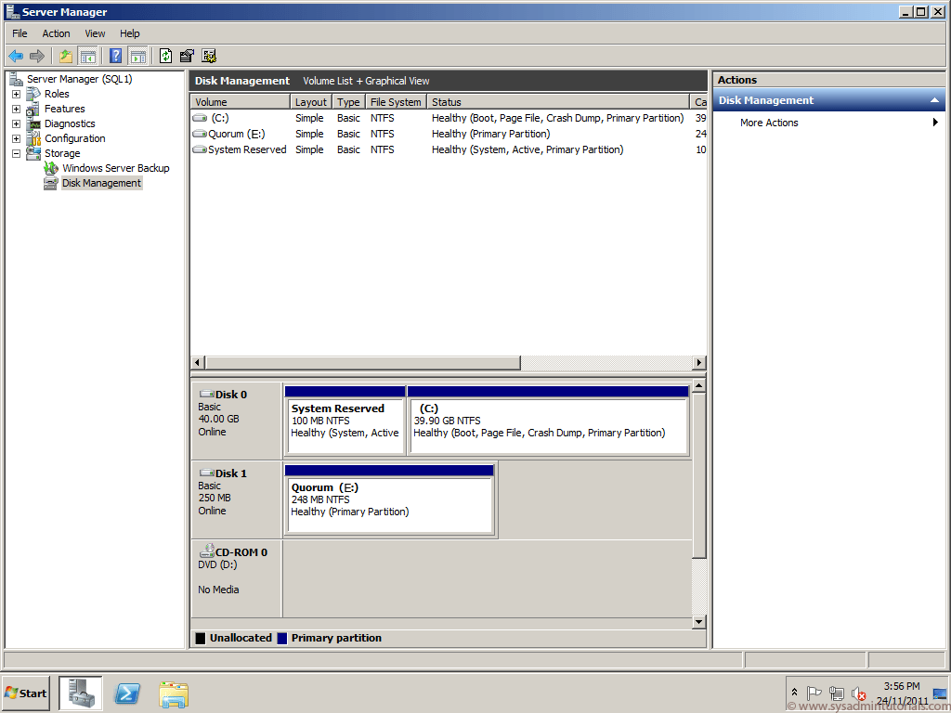Expand the Roles node
951x713 pixels.
click(x=14, y=94)
